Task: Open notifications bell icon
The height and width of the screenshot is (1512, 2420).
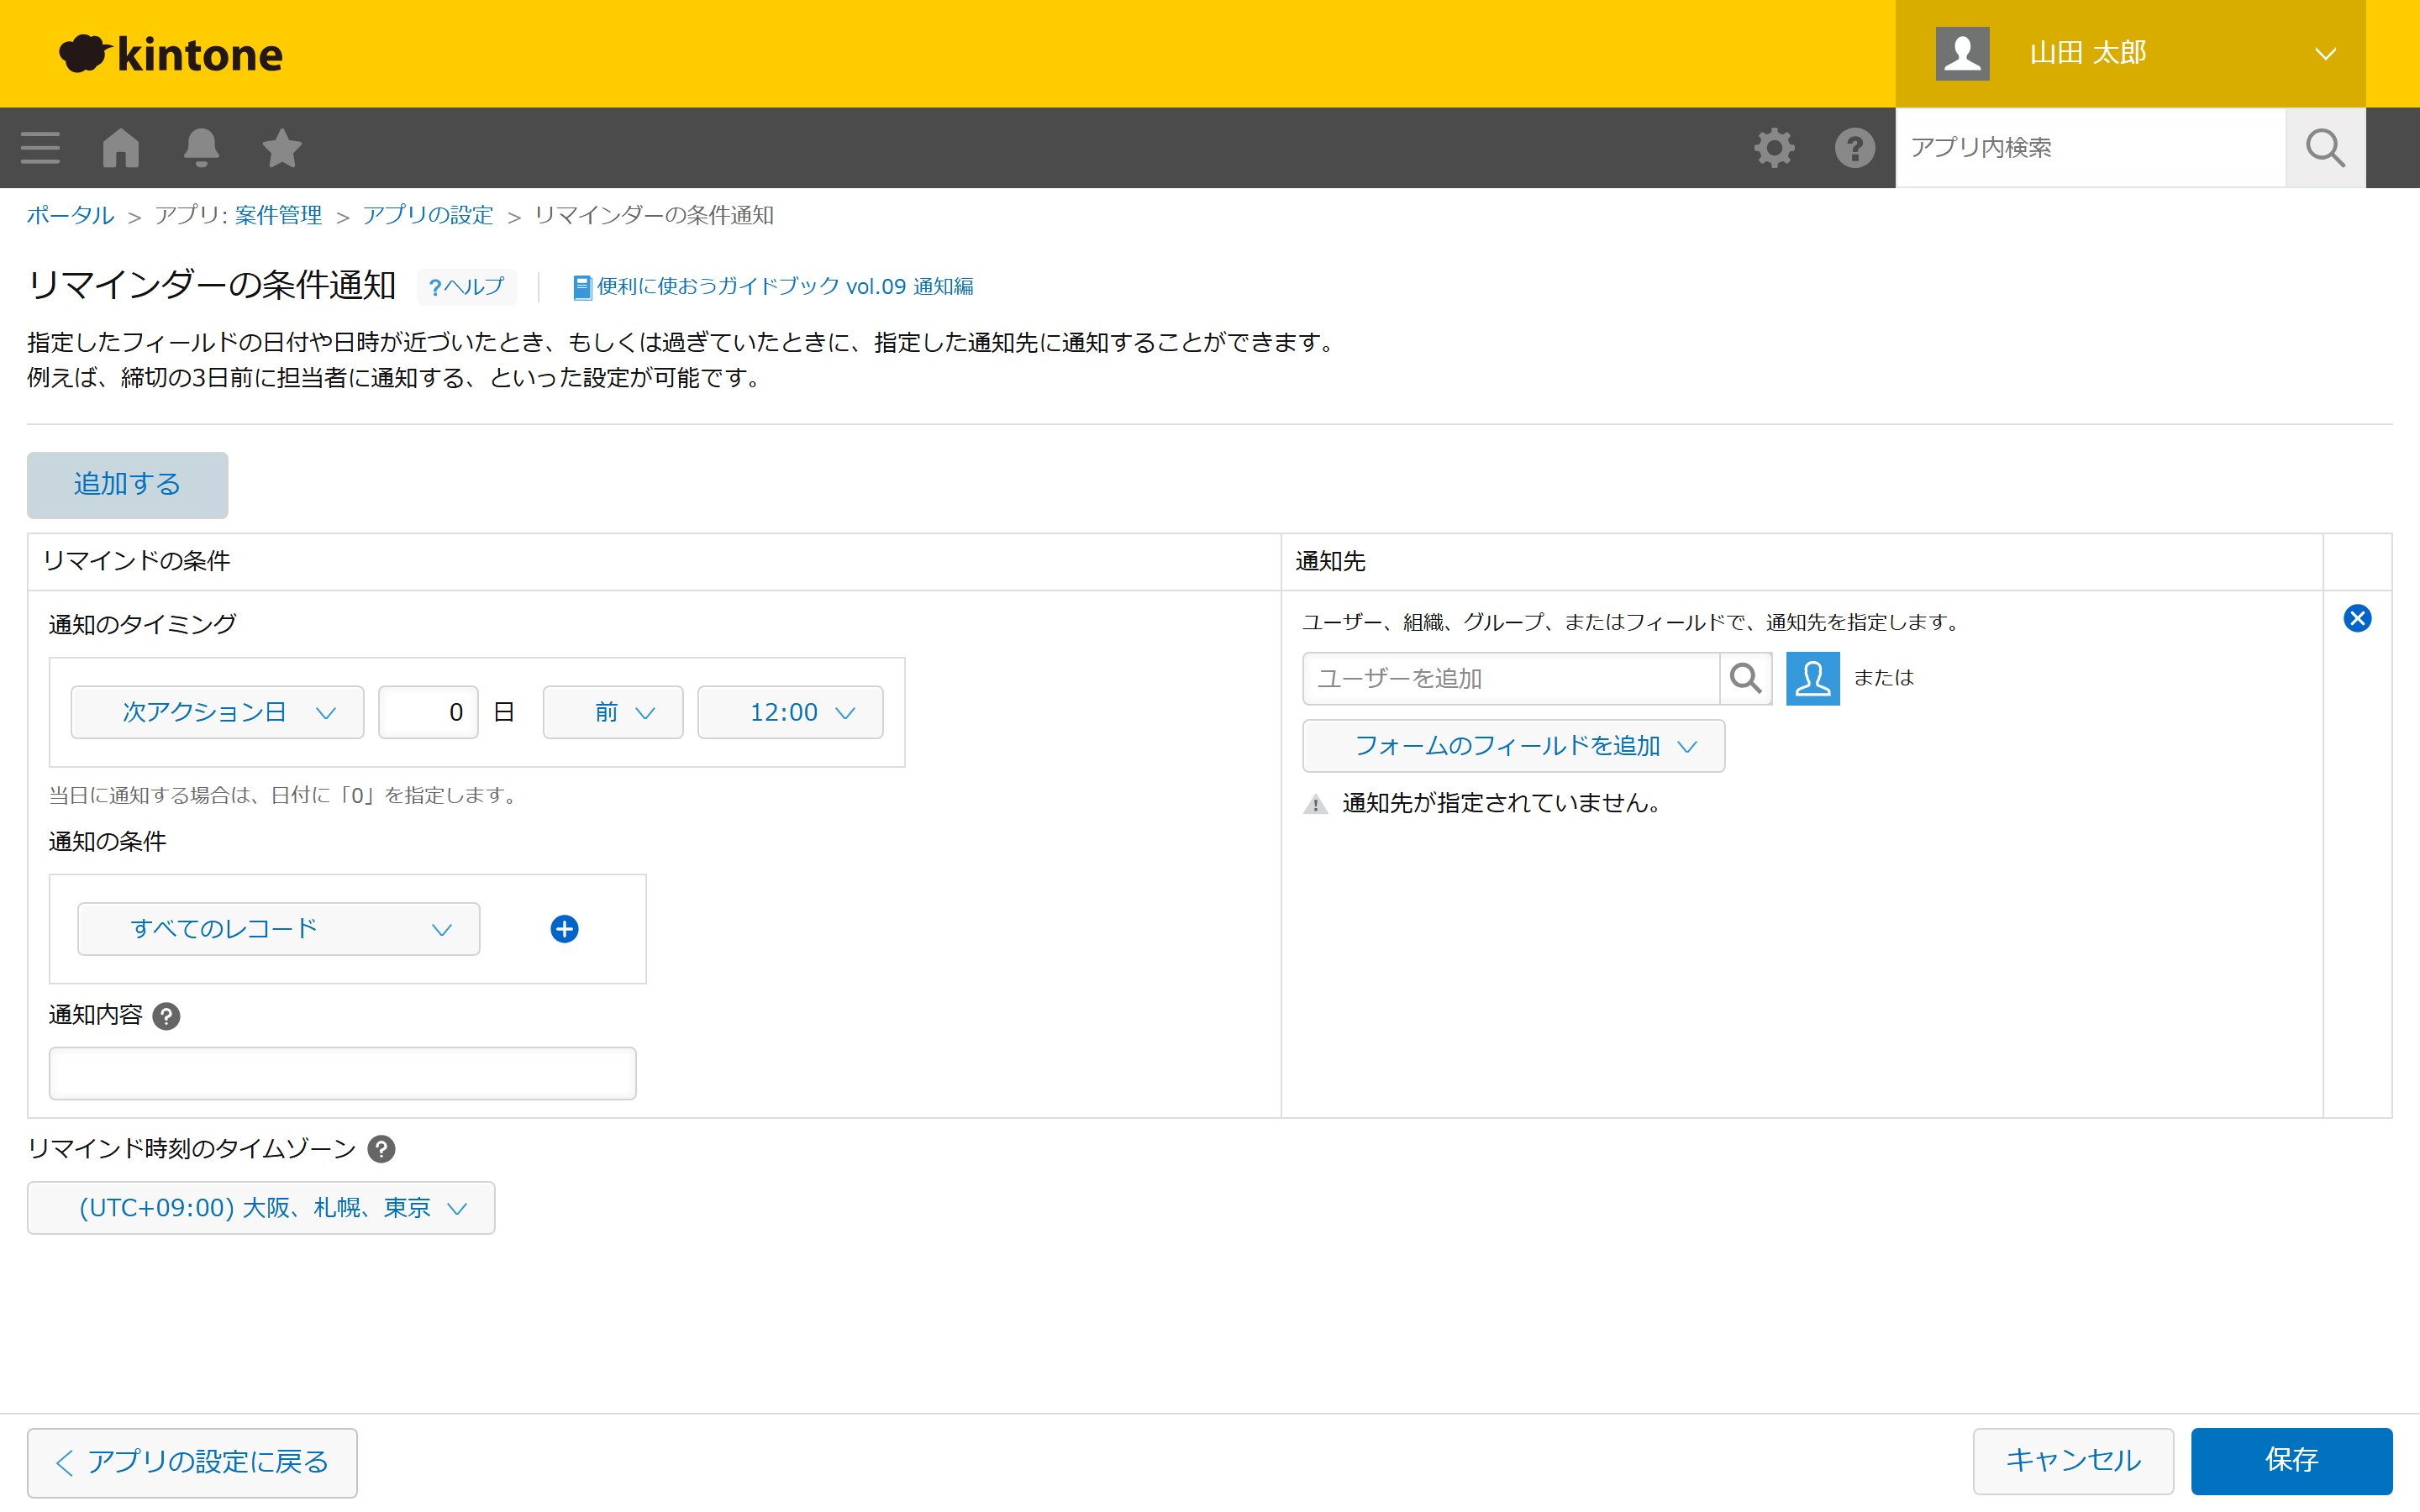Action: 201,147
